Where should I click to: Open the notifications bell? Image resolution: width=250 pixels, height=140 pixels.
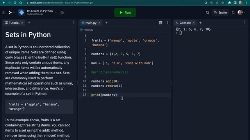(x=233, y=12)
